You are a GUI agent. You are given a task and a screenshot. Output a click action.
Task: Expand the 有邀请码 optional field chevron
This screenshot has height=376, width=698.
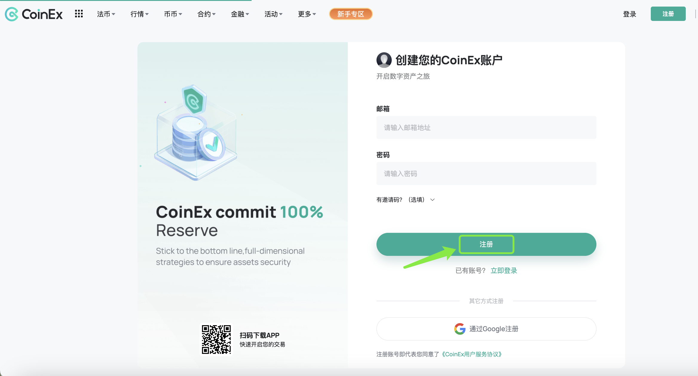(x=432, y=200)
